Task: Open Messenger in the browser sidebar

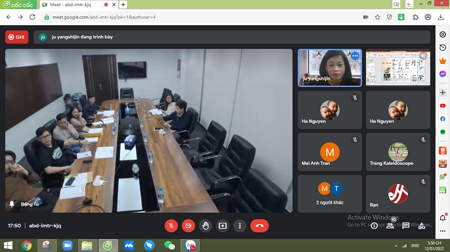Action: click(443, 74)
